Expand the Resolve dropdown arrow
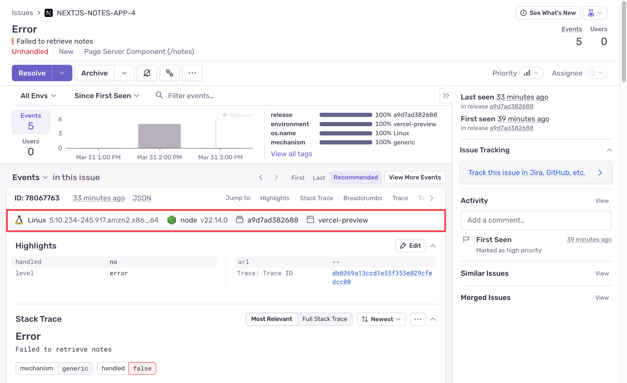Screen dimensions: 627x383 (62, 73)
